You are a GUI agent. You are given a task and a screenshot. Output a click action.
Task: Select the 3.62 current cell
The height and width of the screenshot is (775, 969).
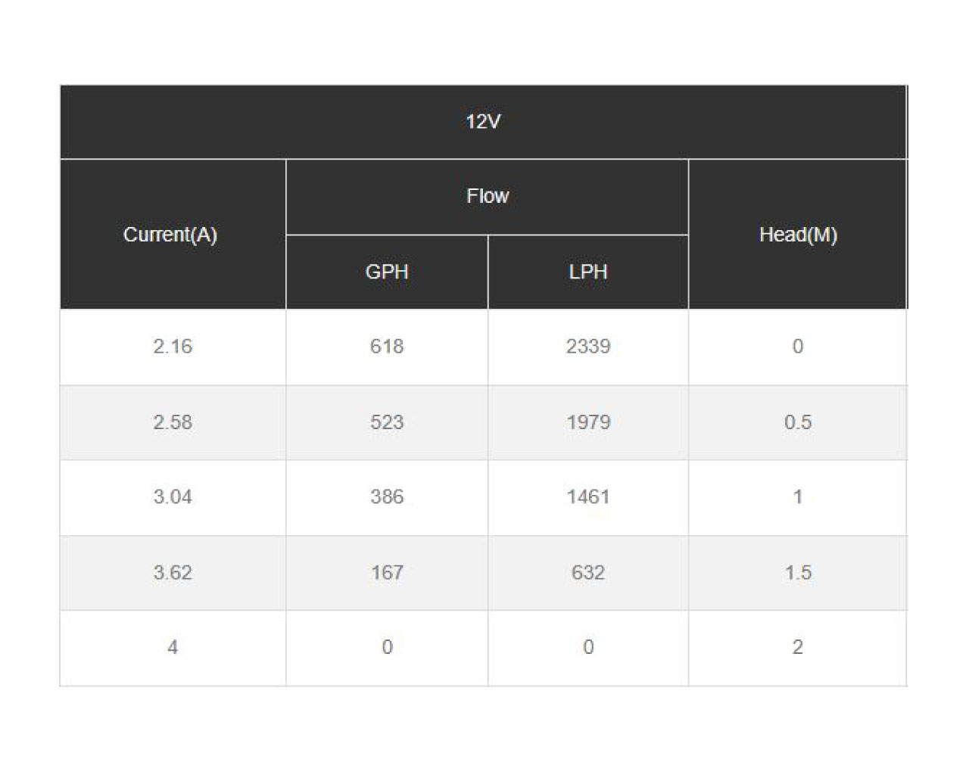pos(173,573)
